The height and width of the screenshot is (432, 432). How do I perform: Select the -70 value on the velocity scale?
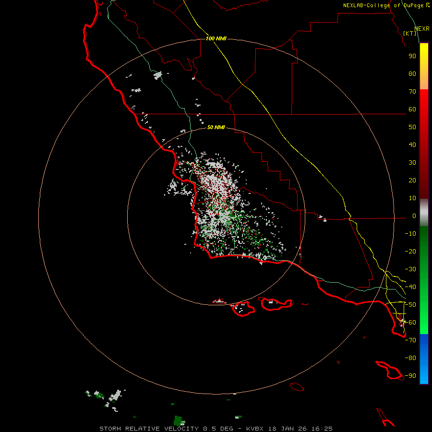point(410,340)
